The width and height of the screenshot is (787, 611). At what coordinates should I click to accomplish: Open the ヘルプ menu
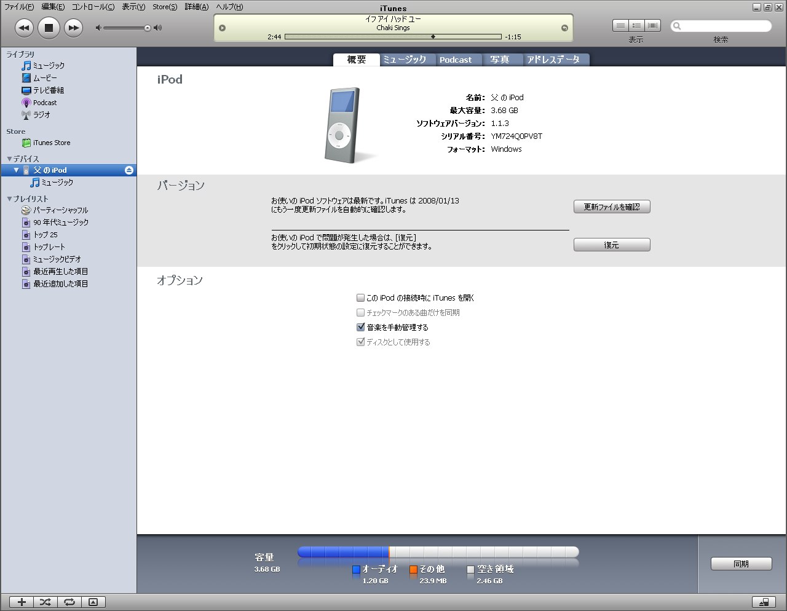pos(229,7)
